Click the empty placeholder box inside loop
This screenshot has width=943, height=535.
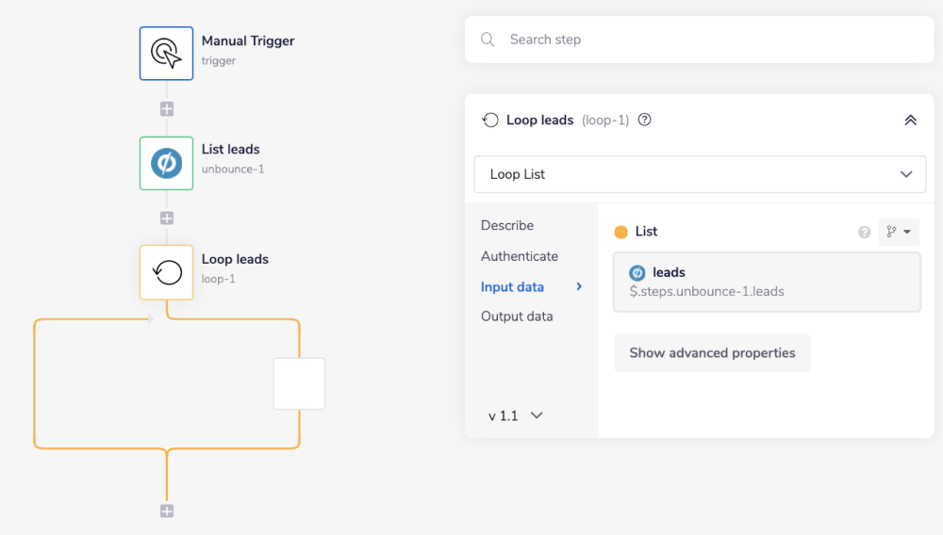click(x=299, y=383)
